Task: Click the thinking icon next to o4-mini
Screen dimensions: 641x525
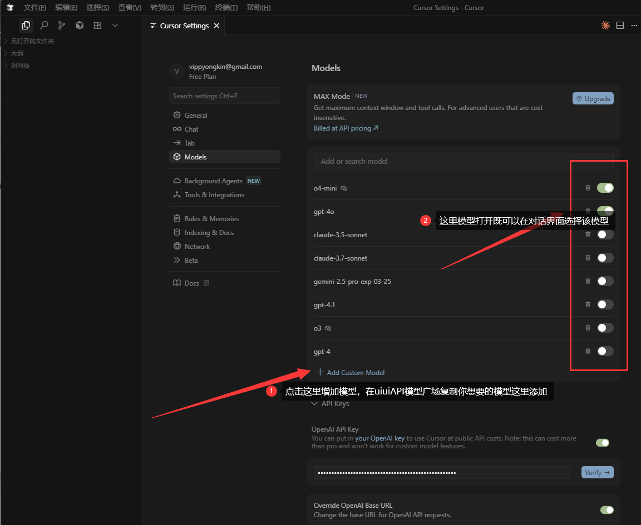Action: (344, 188)
